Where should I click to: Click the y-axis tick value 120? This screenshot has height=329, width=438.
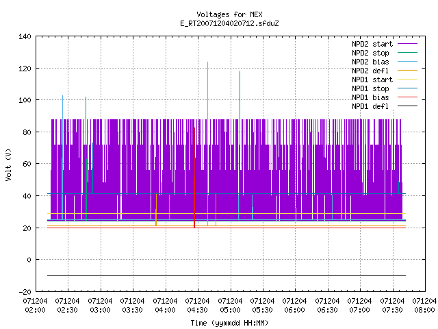pyautogui.click(x=25, y=69)
